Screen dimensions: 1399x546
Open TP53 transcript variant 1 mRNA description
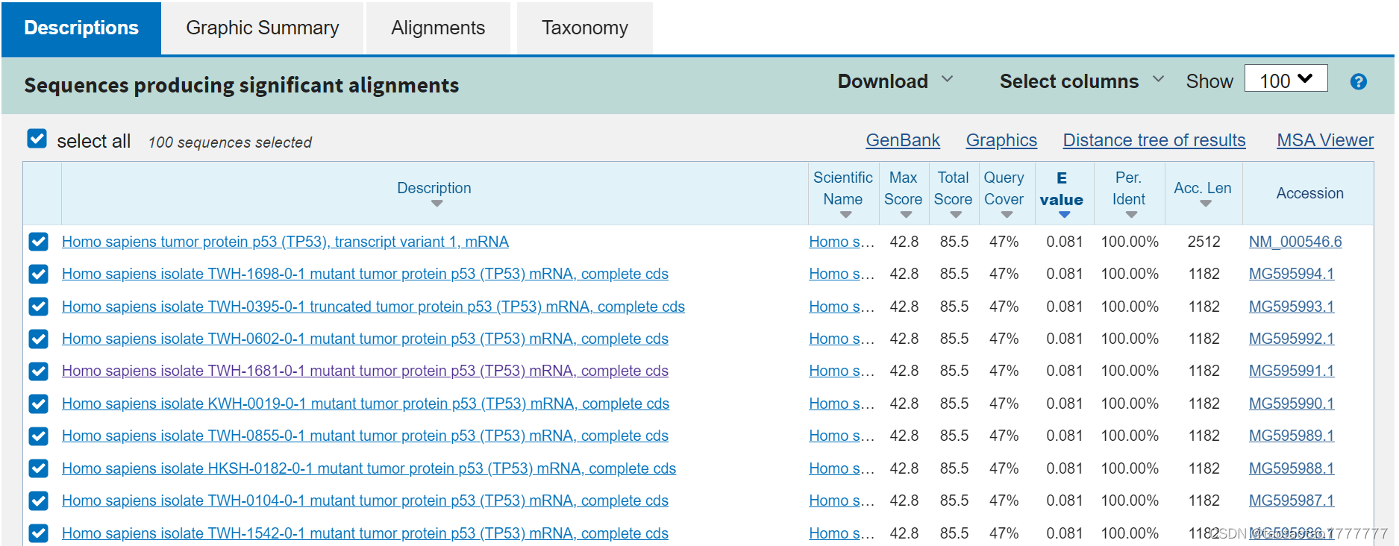pos(285,242)
